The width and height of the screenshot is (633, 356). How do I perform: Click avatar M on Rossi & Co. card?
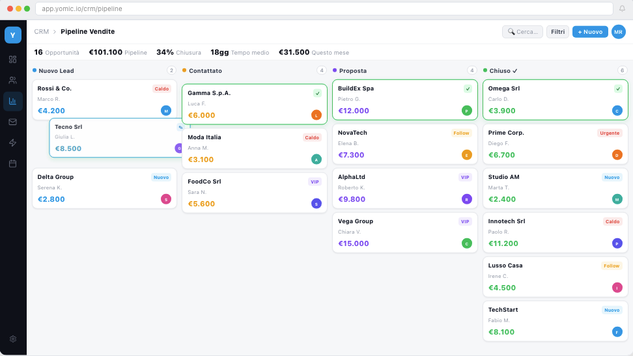pos(166,111)
